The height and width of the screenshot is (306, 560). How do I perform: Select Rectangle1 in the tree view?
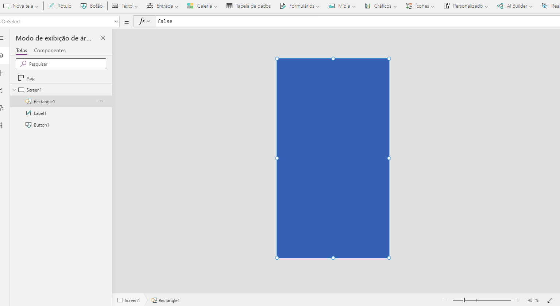[44, 101]
